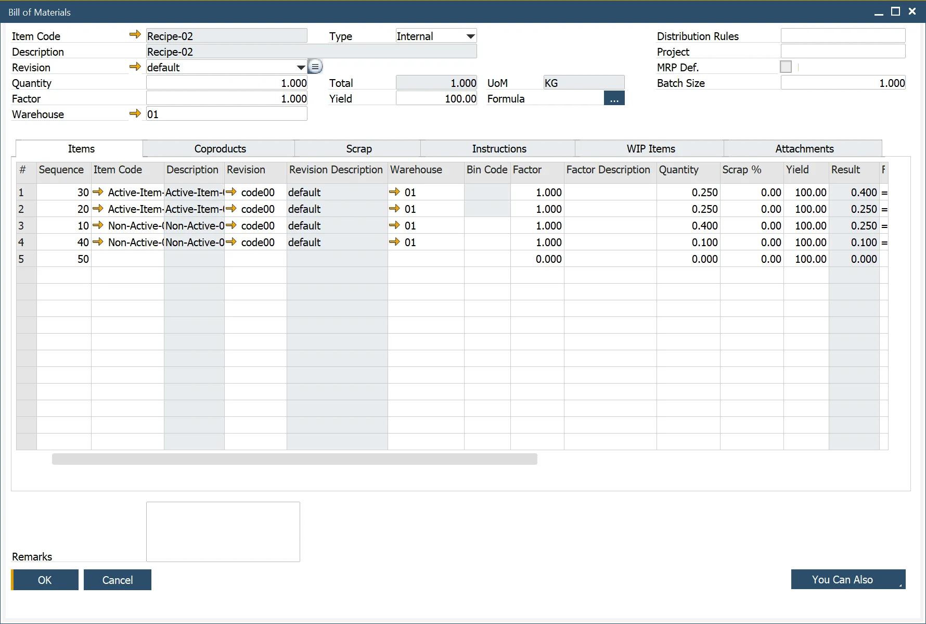Open item link arrow in row 4

[98, 242]
